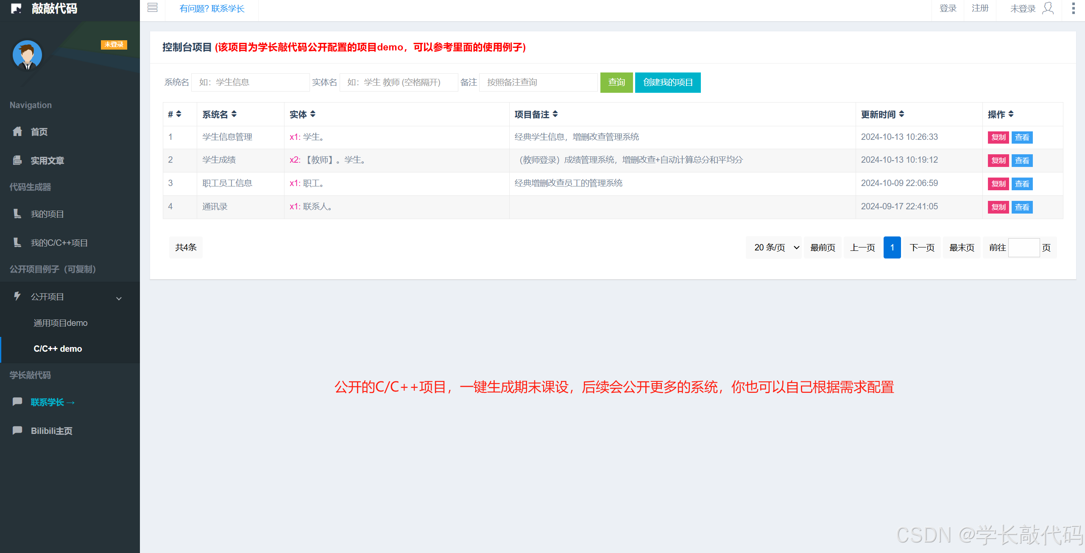Click the green 查询 button

coord(616,82)
